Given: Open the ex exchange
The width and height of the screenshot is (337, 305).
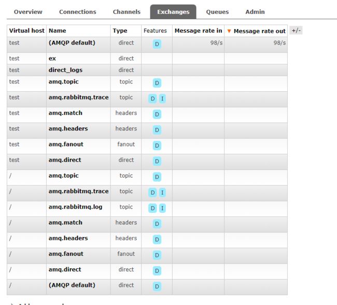Looking at the screenshot, I should (52, 59).
